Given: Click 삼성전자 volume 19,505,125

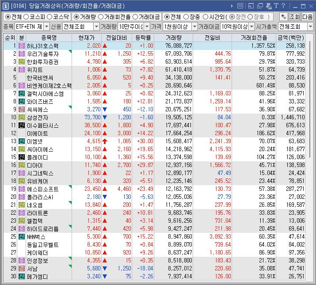Looking at the screenshot, I should pos(179,117).
